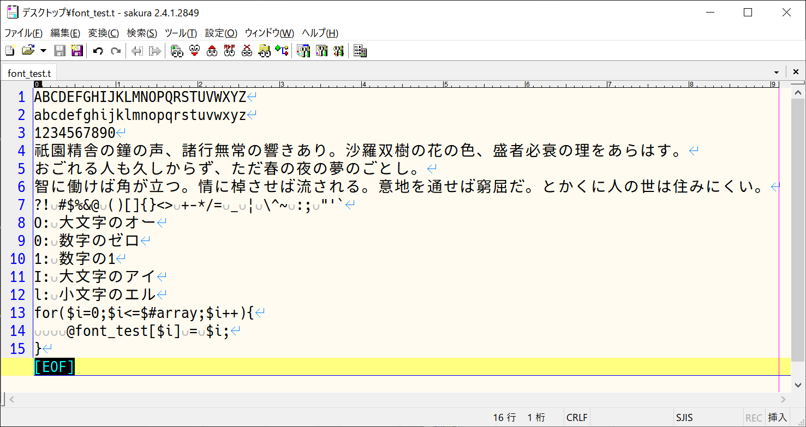Viewport: 806px width, 427px height.
Task: Open the search dialog binoculars icon
Action: click(x=177, y=51)
